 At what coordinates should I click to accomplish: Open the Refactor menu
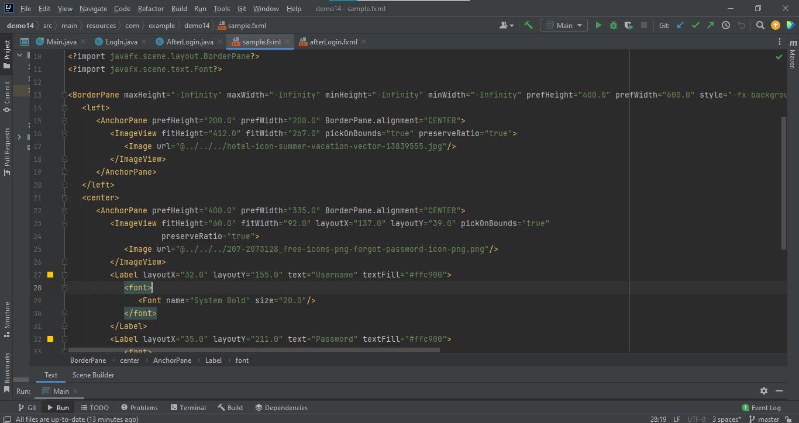click(150, 9)
